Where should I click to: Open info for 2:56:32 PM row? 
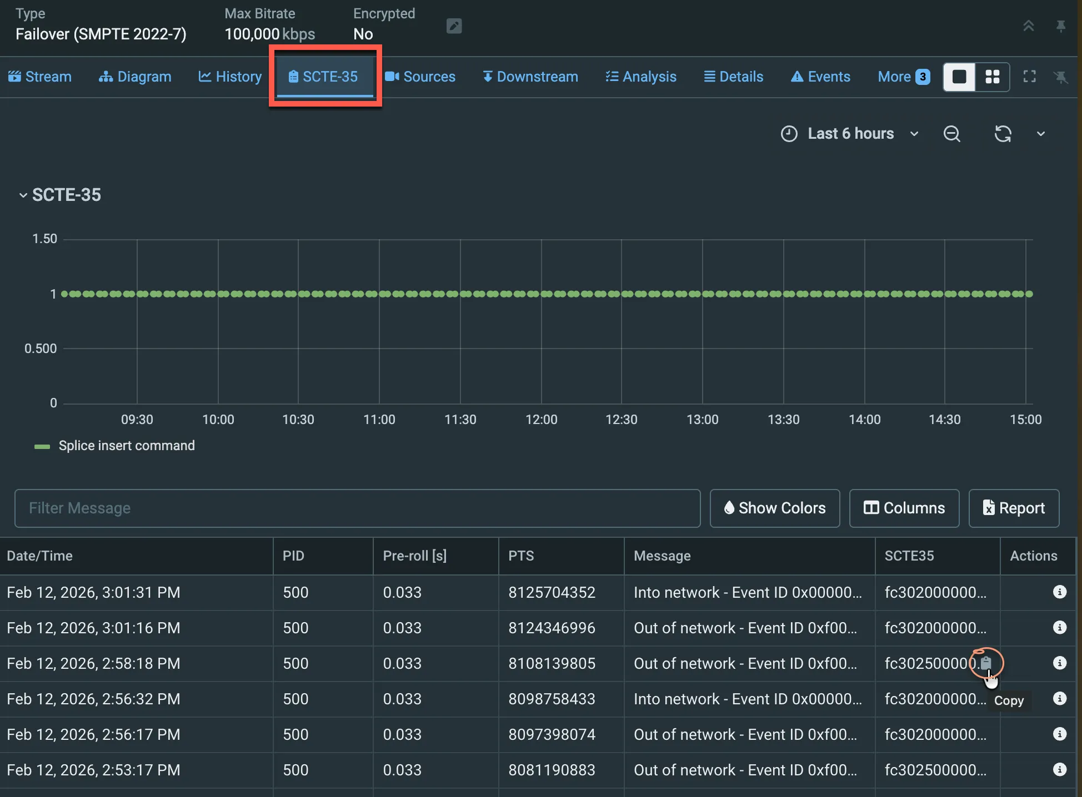(1059, 699)
